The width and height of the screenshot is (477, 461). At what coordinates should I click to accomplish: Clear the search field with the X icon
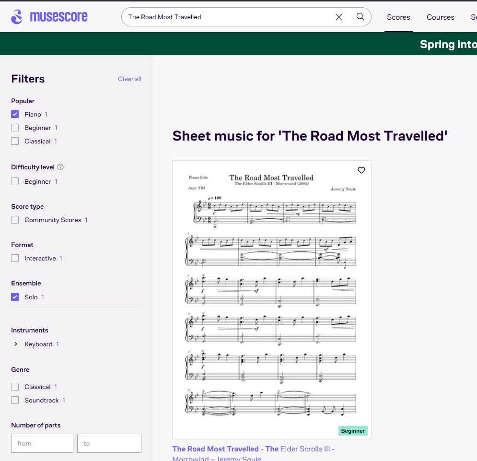point(339,17)
